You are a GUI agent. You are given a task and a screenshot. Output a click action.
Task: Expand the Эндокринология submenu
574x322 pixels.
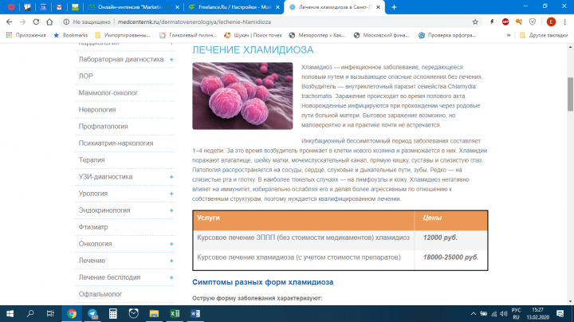tap(171, 210)
